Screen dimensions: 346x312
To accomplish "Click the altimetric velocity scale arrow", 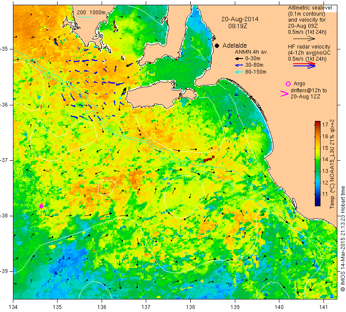I will point(304,39).
